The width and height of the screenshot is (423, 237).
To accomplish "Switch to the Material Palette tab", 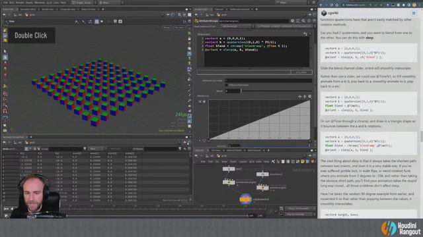I will tap(234, 150).
